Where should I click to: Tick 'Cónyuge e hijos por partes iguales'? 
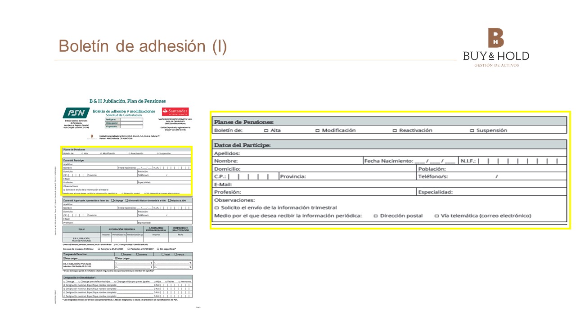[115, 282]
